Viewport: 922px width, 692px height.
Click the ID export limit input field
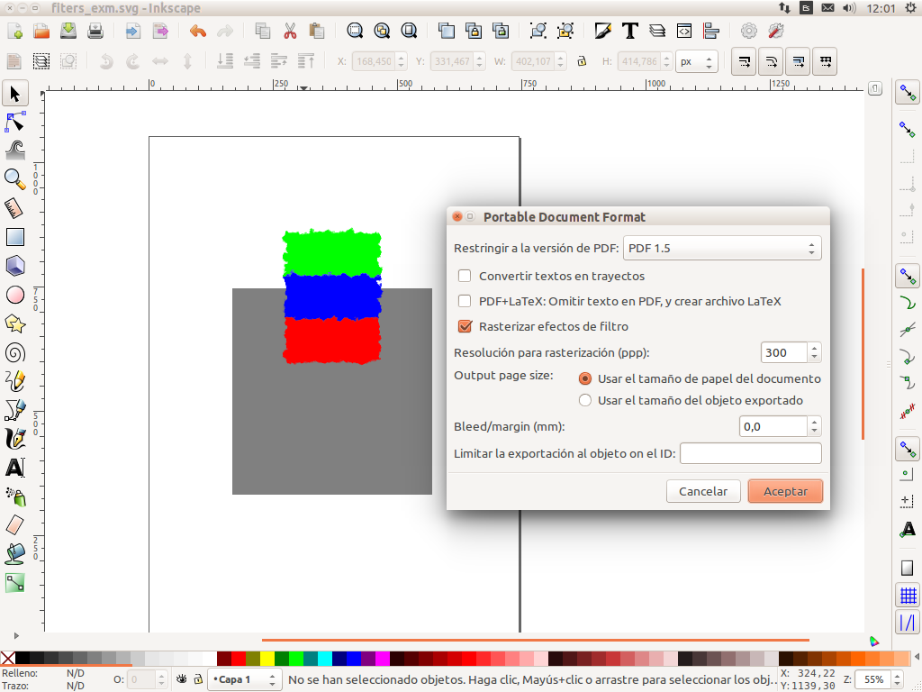(750, 453)
